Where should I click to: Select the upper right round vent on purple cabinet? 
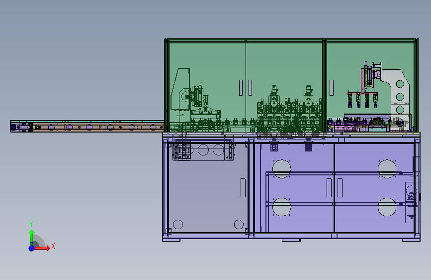387,169
